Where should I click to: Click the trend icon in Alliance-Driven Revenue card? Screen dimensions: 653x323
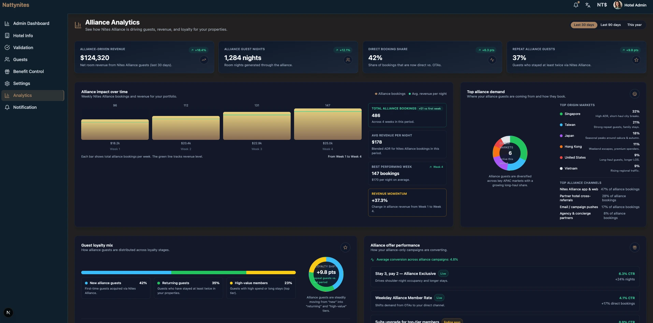(x=204, y=60)
